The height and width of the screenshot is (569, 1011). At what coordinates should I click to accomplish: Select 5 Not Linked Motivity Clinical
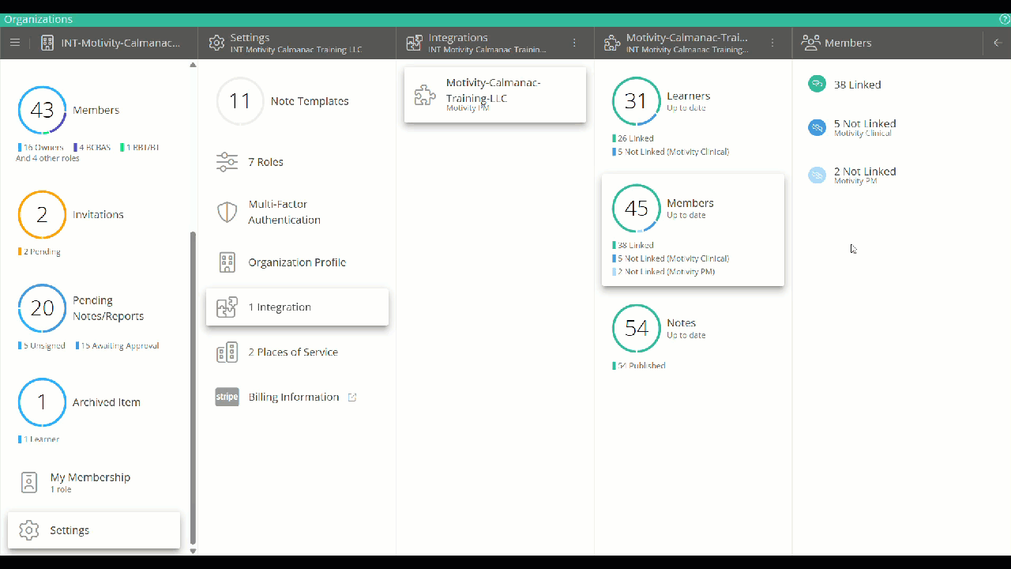(x=864, y=127)
